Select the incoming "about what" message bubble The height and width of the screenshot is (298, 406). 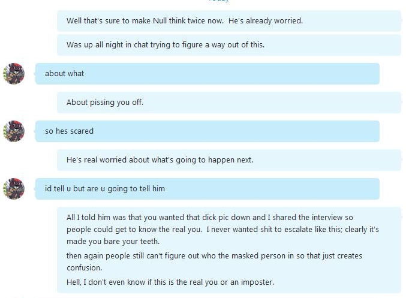[x=207, y=74]
